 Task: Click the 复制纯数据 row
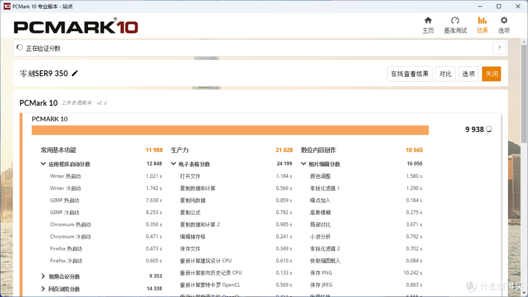[x=236, y=200]
